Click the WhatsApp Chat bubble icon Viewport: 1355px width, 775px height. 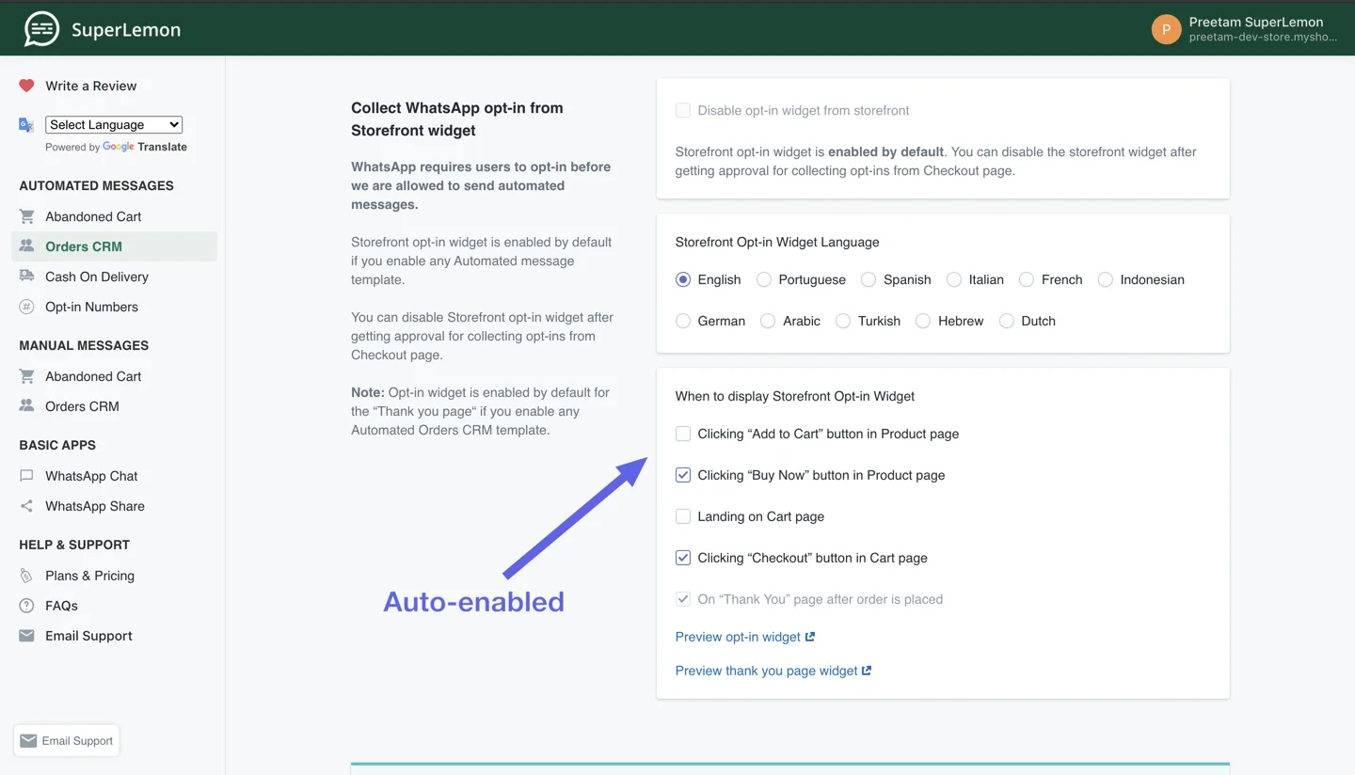(x=26, y=476)
